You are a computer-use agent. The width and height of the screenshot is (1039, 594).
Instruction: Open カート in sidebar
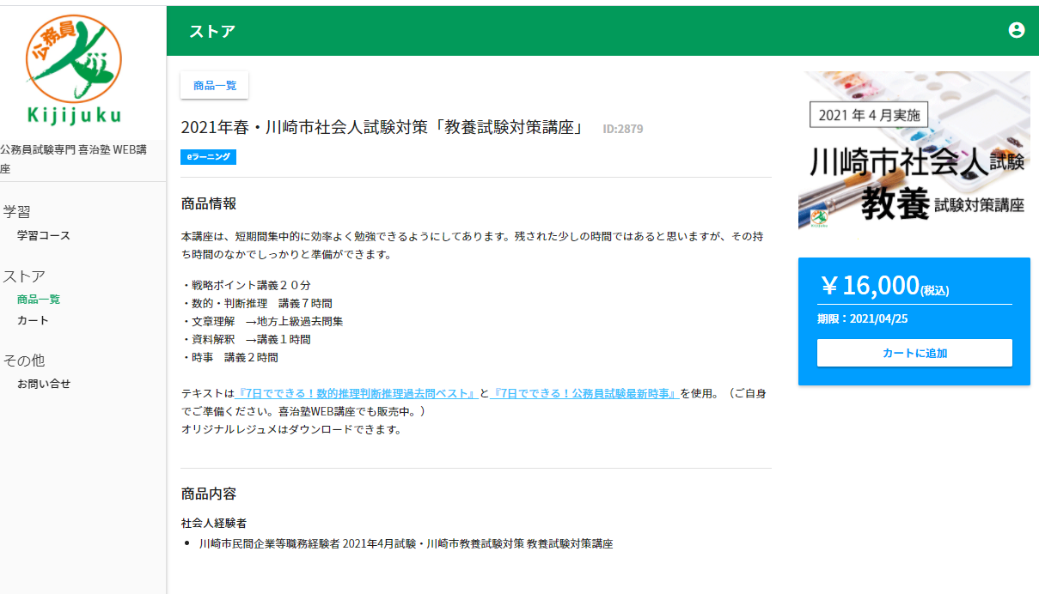(x=33, y=320)
